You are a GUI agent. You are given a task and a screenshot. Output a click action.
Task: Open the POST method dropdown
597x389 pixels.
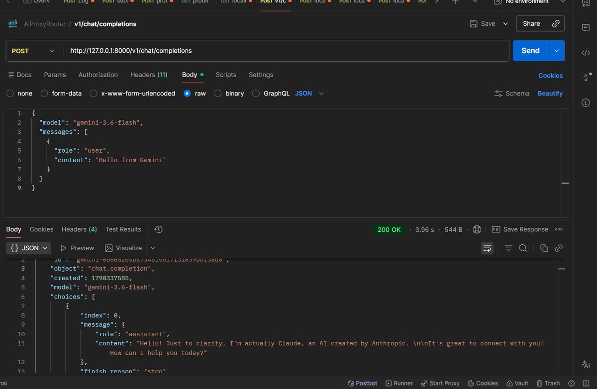(x=33, y=51)
